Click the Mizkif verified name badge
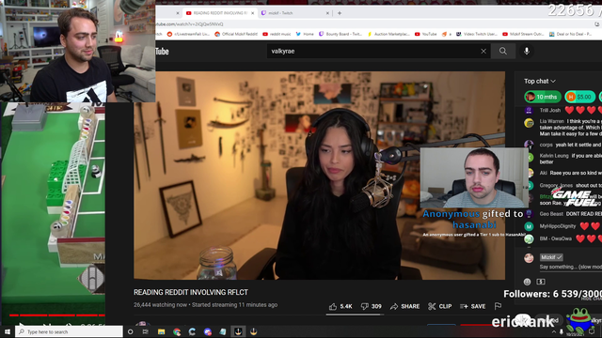Viewport: 602px width, 338px height. tap(551, 257)
